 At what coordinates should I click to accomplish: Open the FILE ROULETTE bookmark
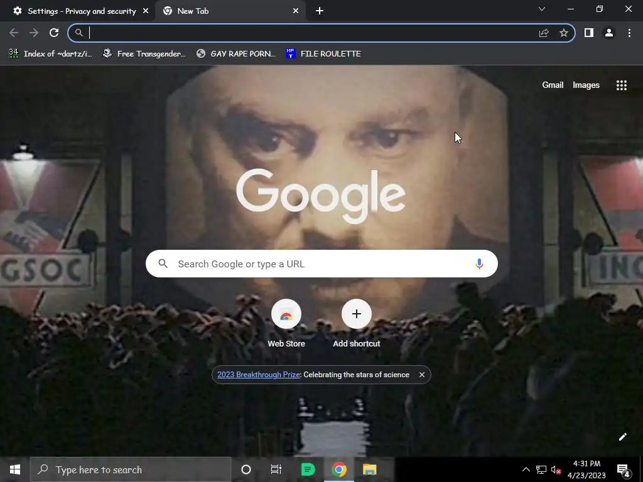point(323,54)
